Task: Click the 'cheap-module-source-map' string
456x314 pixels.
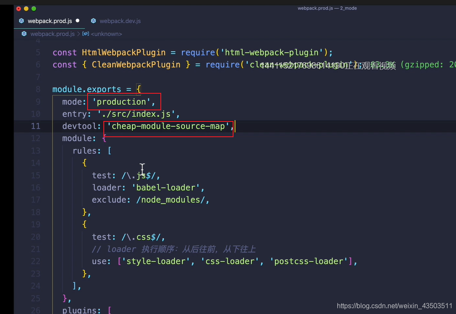Action: coord(168,126)
